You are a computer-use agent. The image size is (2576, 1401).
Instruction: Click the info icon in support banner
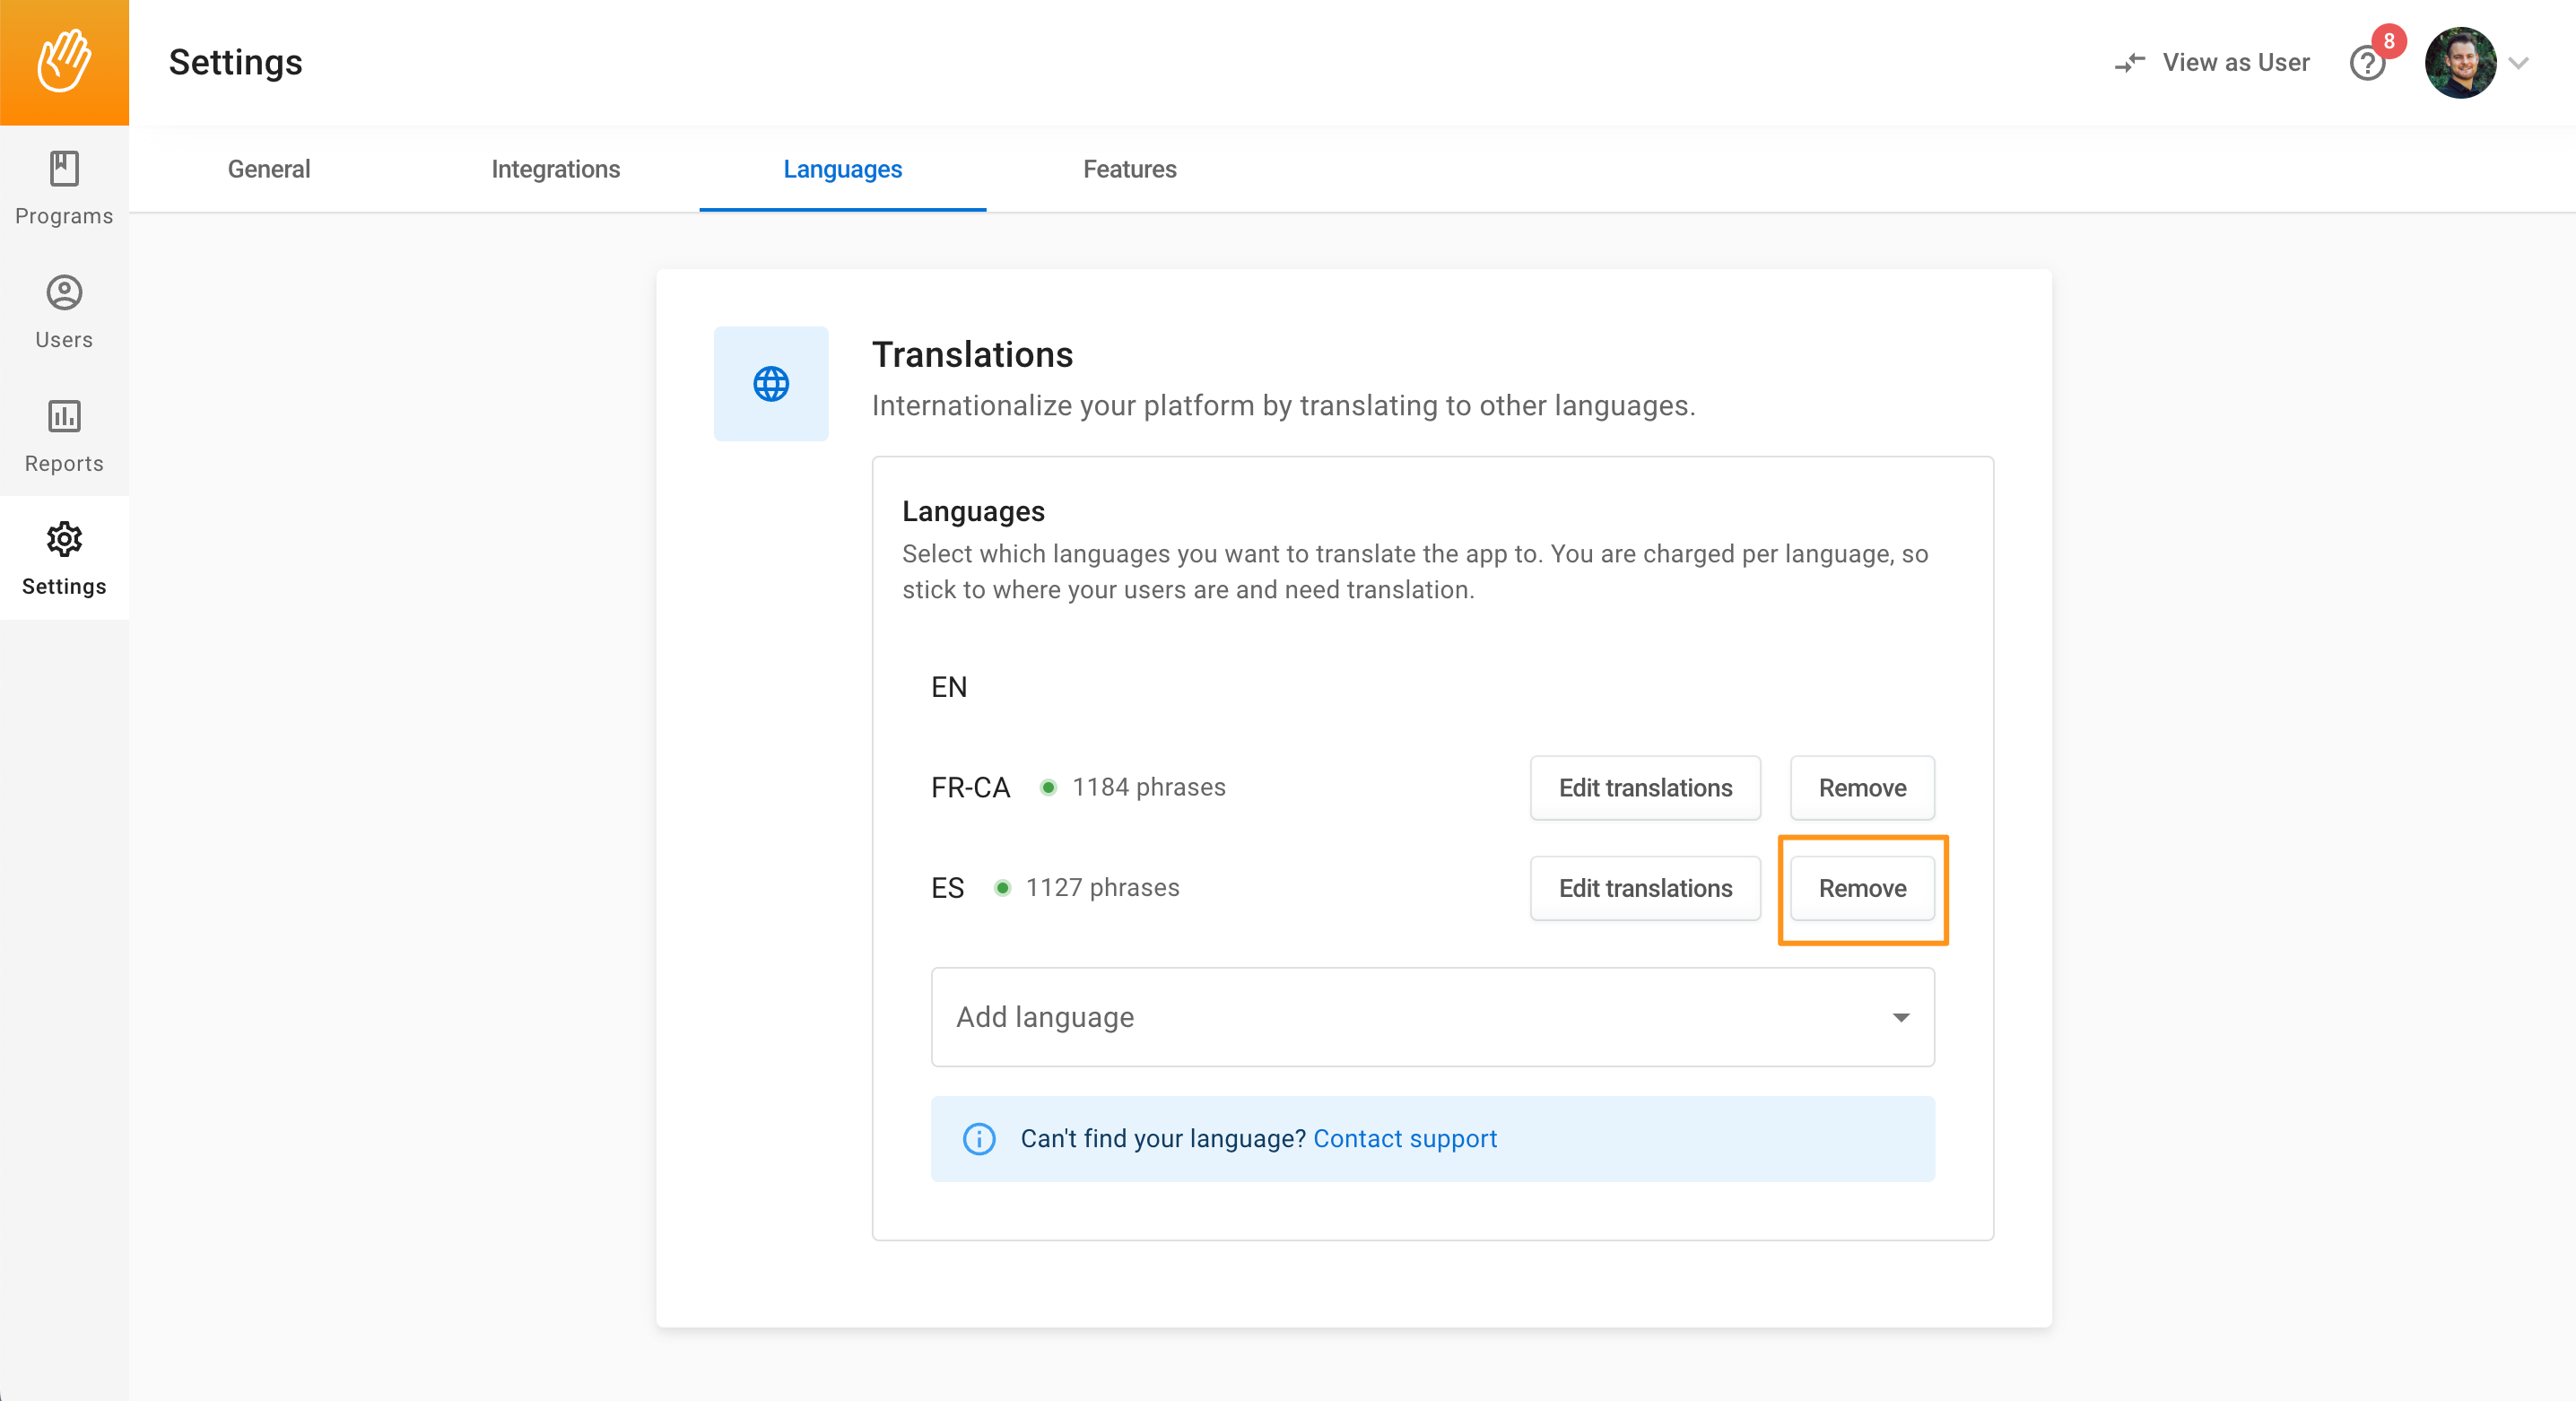[978, 1139]
